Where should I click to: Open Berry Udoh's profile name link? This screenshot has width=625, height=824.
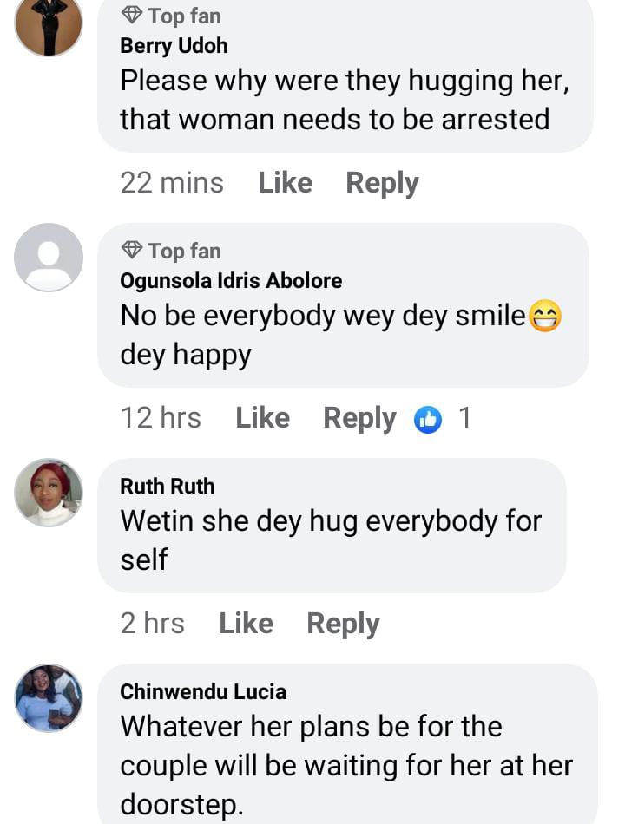(x=174, y=45)
